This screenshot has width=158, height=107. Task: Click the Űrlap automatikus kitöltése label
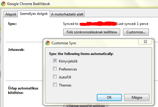pyautogui.click(x=23, y=90)
